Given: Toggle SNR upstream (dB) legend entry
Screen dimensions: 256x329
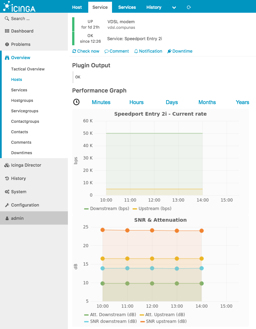Looking at the screenshot, I should (x=164, y=321).
